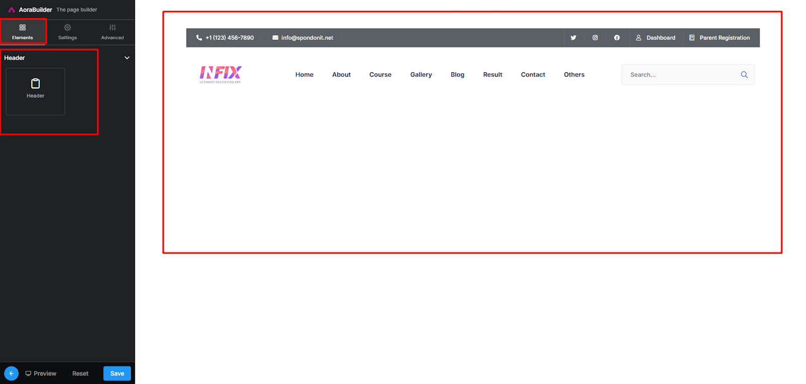Click the AoraBuilder logo icon
806x384 pixels.
point(12,10)
